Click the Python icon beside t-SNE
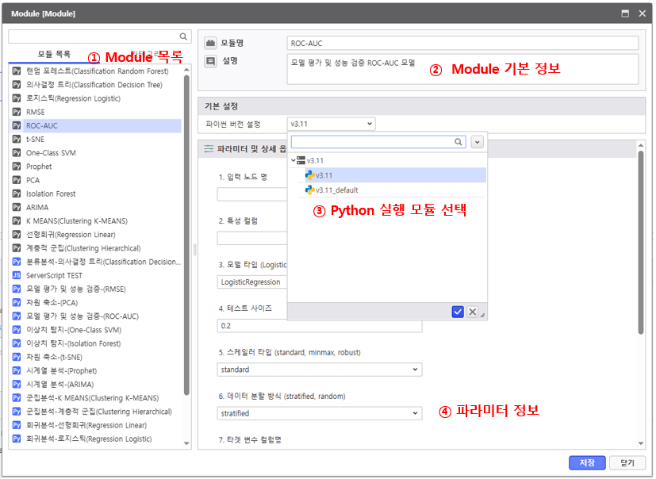The image size is (656, 479). click(17, 140)
